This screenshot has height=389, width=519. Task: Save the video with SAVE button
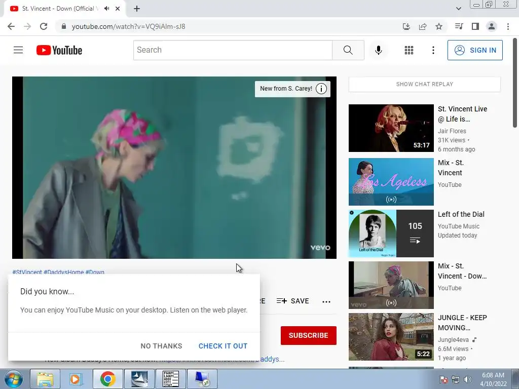(x=292, y=301)
